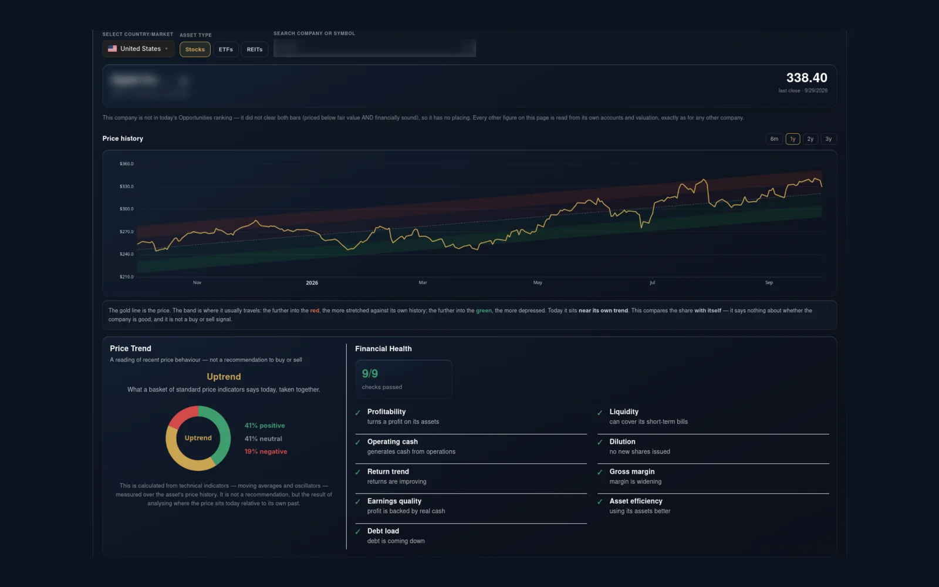This screenshot has width=939, height=587.
Task: Click the Financial Health heading
Action: point(383,349)
